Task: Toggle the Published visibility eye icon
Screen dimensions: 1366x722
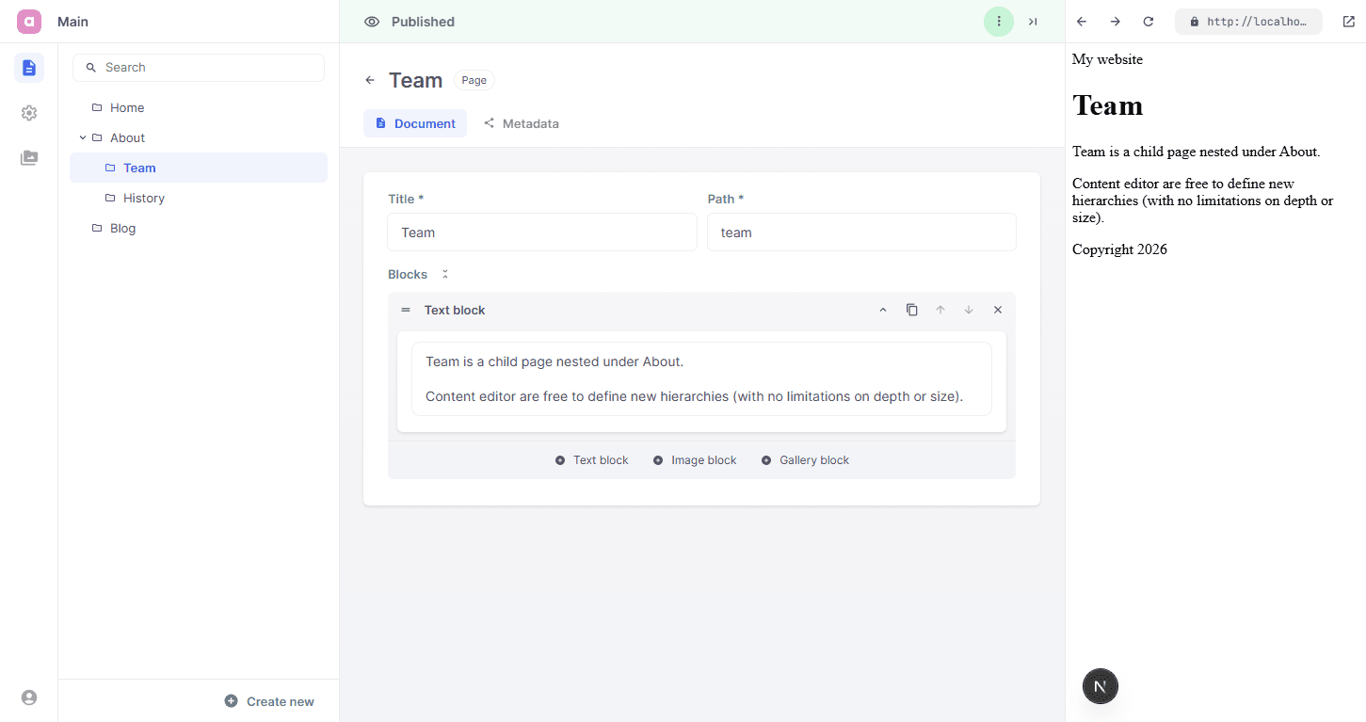Action: click(x=372, y=22)
